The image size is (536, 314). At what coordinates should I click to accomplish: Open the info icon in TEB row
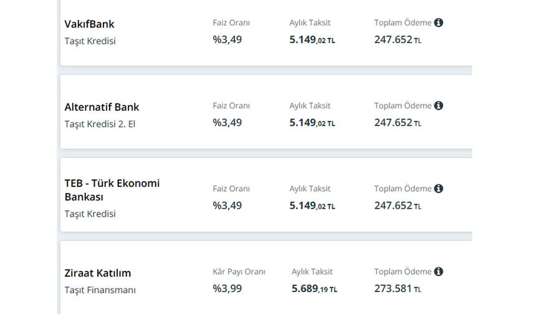click(x=439, y=189)
